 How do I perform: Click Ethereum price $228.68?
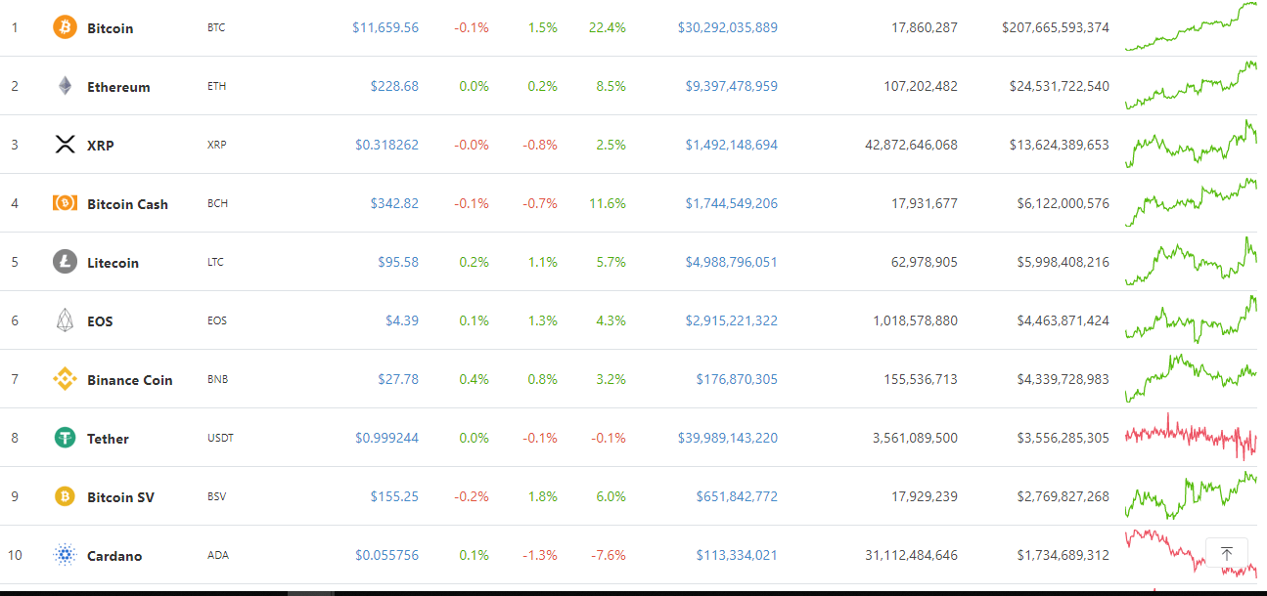(x=394, y=86)
